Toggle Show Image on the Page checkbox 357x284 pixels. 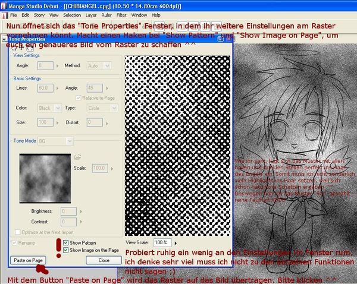point(66,250)
